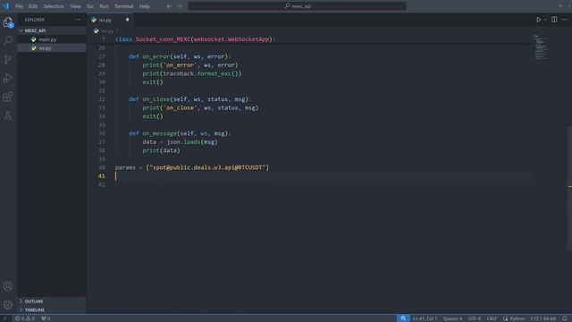The image size is (572, 322).
Task: Open the File menu
Action: pos(19,6)
